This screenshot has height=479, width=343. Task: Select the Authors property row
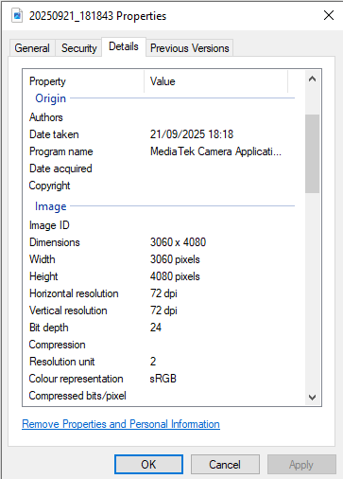click(x=162, y=117)
